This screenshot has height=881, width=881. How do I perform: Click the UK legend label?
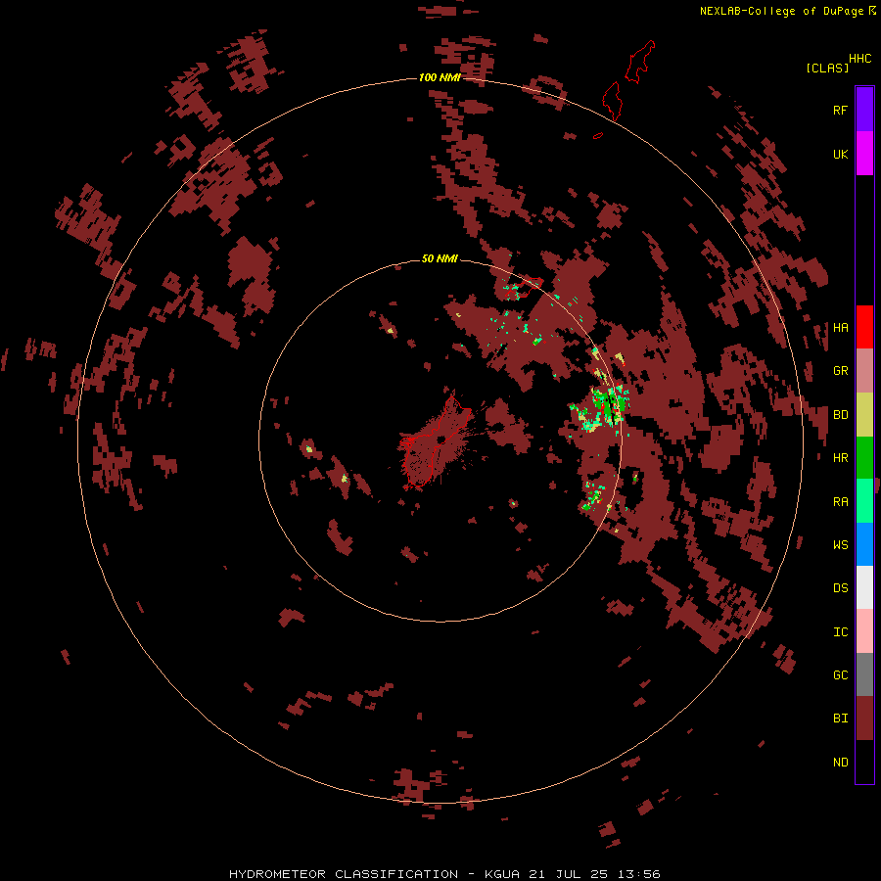(840, 154)
